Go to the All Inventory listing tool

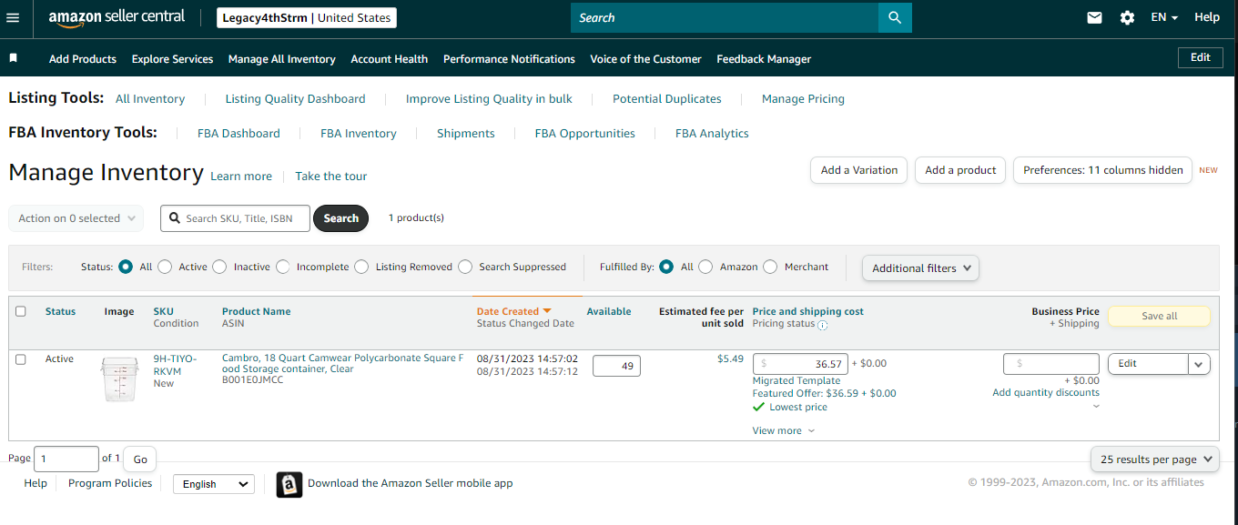click(x=150, y=98)
